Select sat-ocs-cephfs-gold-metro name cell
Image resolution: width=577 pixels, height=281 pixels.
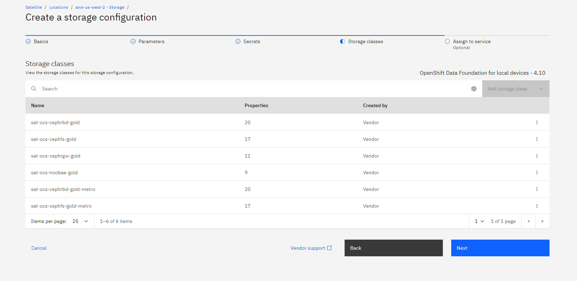(61, 206)
